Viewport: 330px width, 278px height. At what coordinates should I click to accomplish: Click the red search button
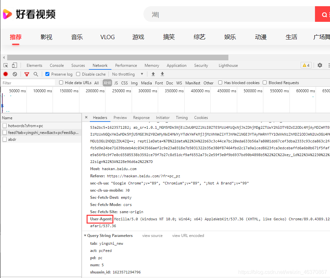322,14
